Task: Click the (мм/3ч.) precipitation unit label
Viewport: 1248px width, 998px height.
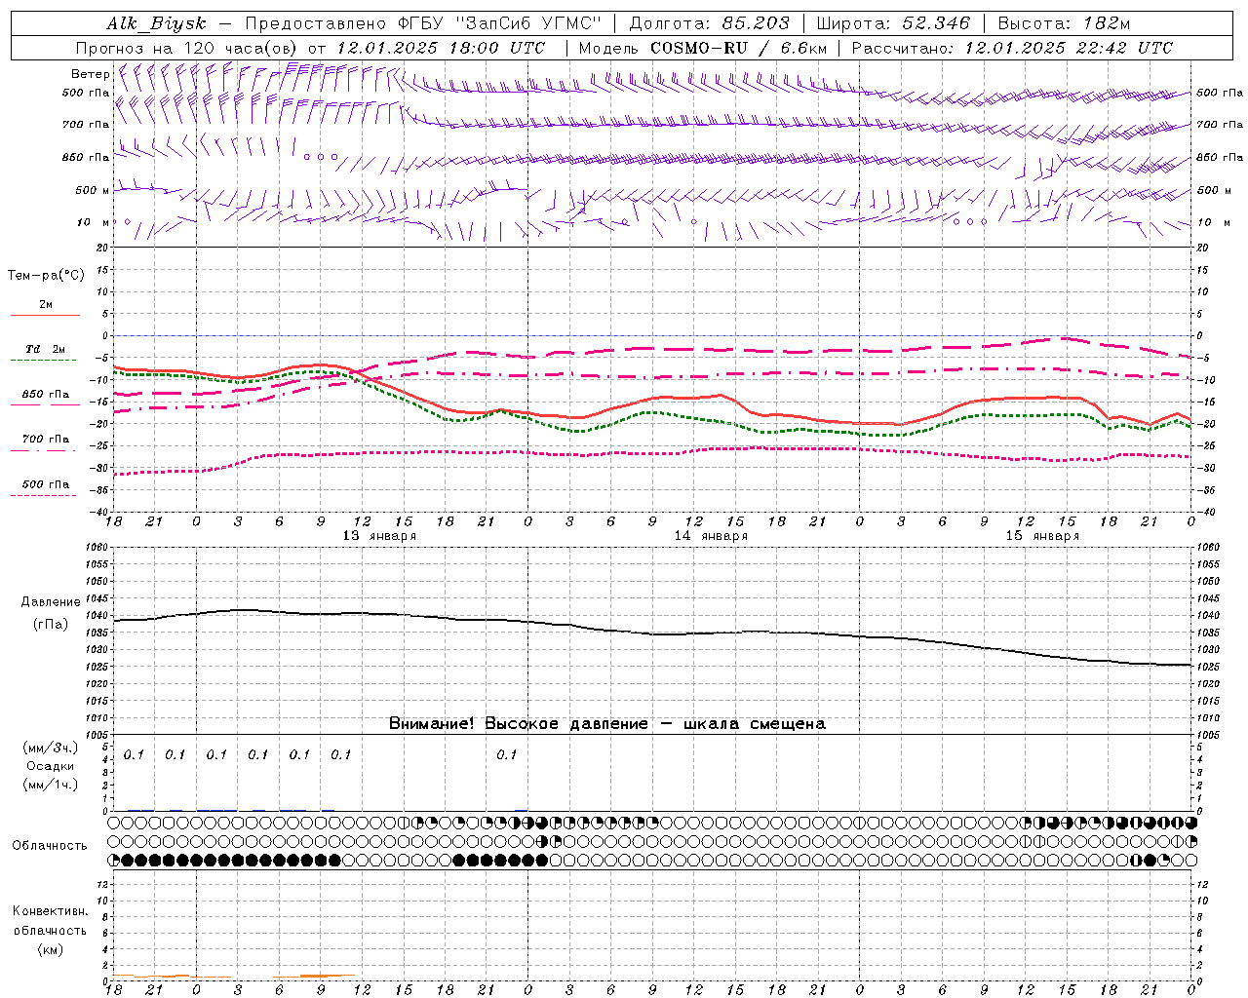Action: click(x=51, y=748)
